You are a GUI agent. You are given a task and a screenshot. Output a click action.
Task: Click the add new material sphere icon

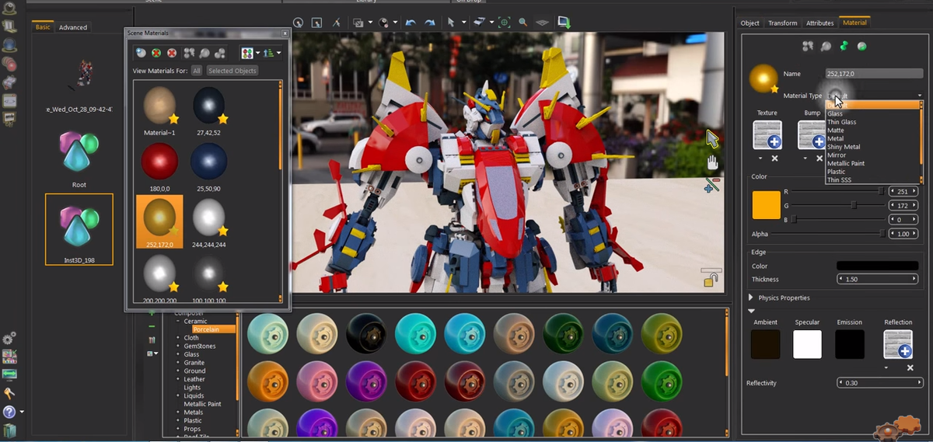coord(142,53)
